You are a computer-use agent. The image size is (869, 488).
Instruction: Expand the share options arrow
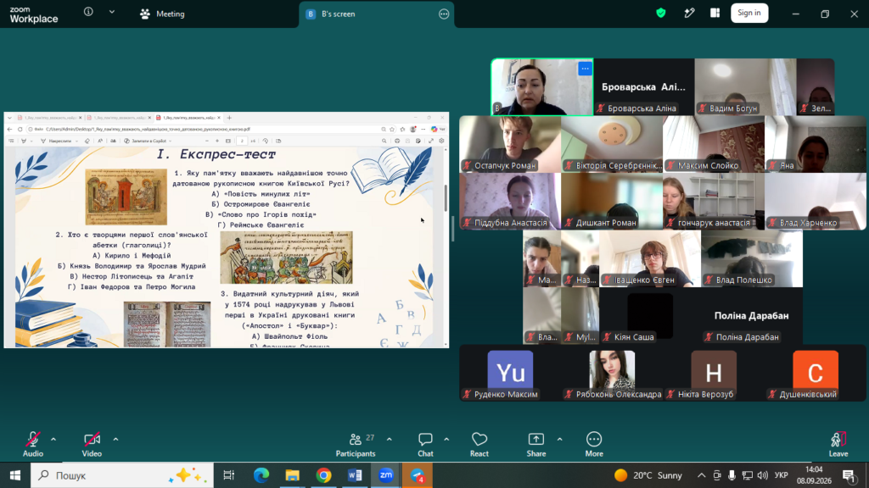click(560, 440)
